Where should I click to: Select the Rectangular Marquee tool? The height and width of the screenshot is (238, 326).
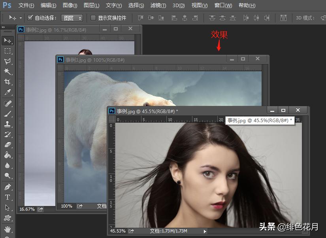(x=8, y=51)
